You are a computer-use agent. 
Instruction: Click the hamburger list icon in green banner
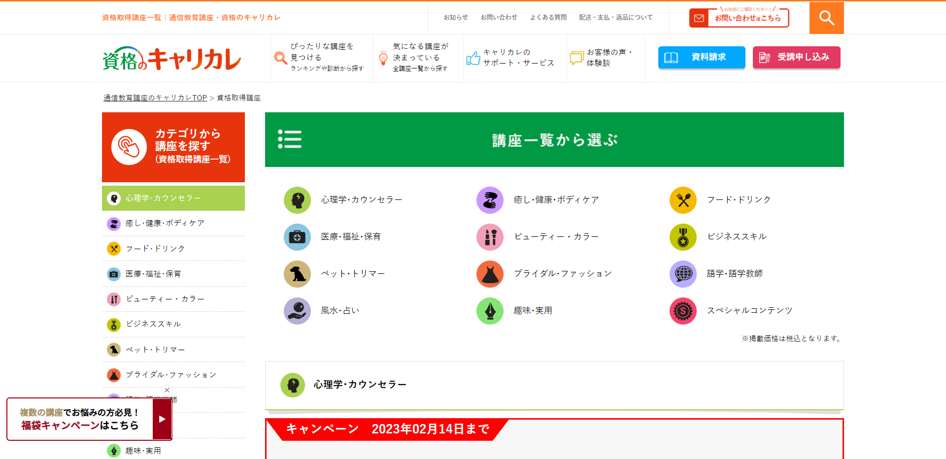coord(290,139)
